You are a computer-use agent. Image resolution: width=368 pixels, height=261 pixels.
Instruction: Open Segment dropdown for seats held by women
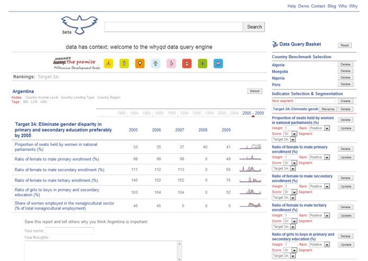pos(283,139)
